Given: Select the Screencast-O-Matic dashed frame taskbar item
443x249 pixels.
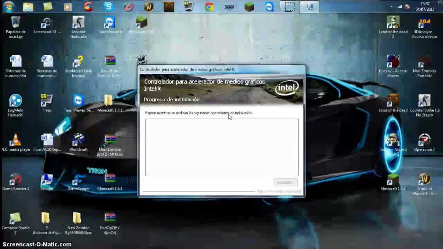Looking at the screenshot, I should [290, 7].
